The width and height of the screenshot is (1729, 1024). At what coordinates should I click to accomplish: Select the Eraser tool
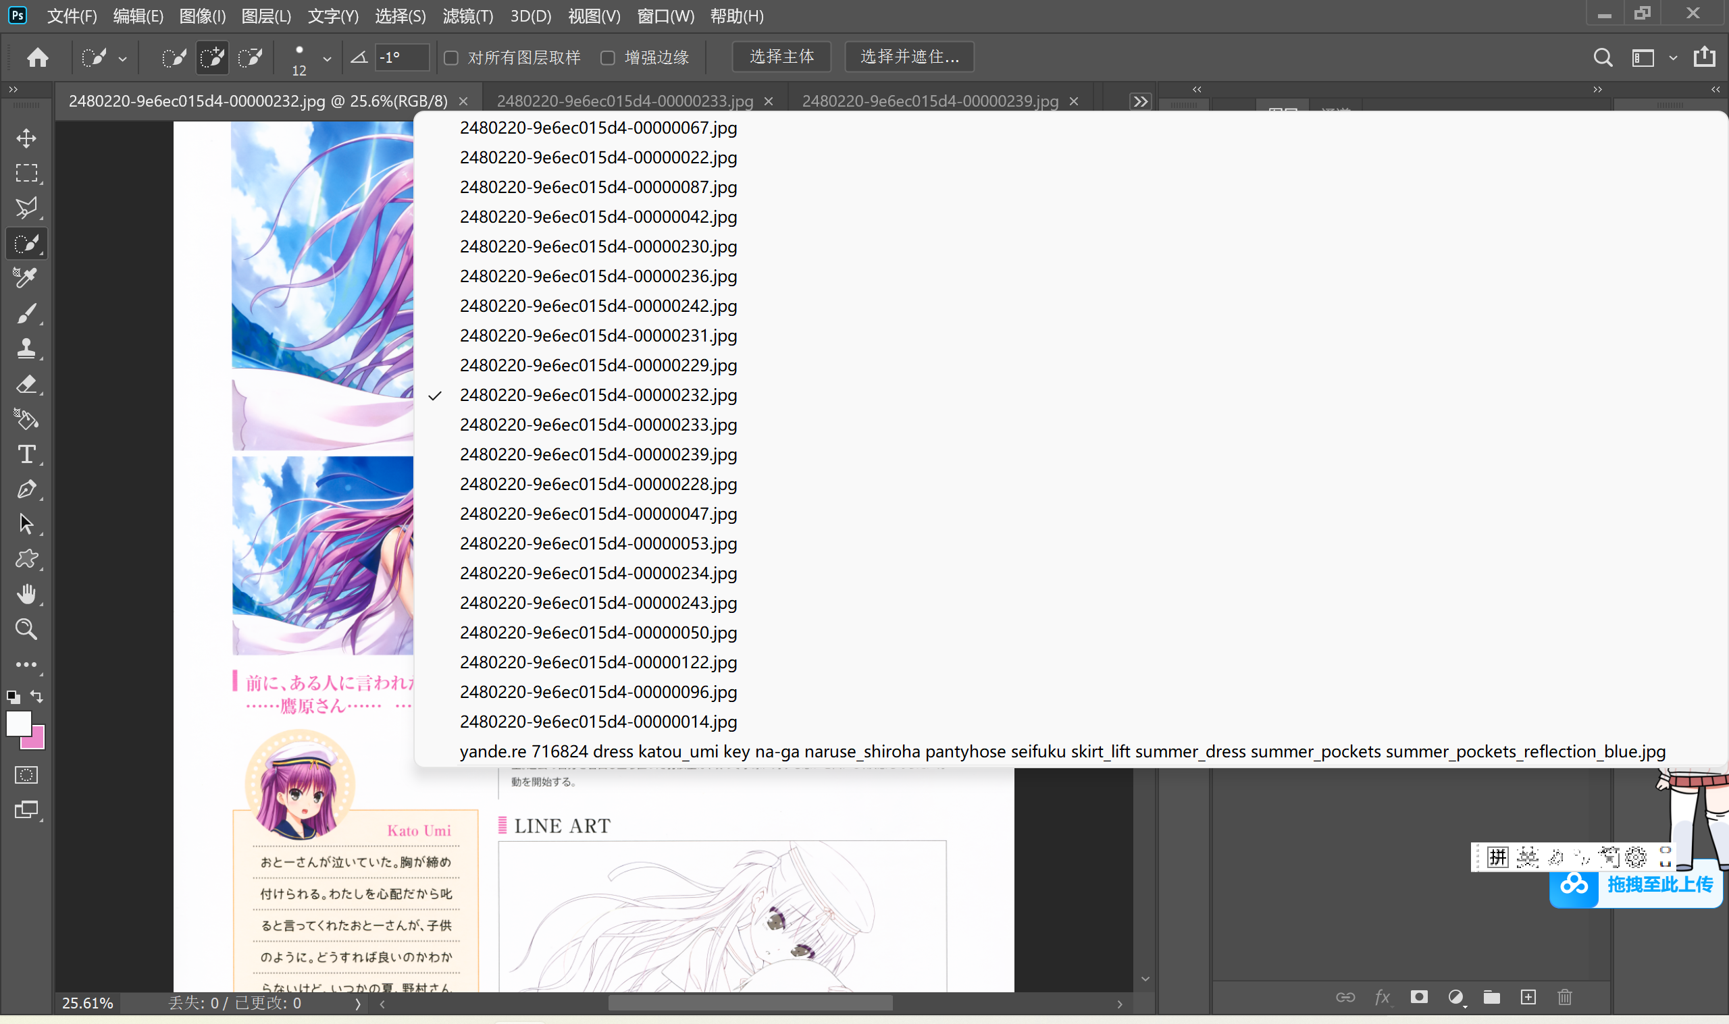coord(26,383)
